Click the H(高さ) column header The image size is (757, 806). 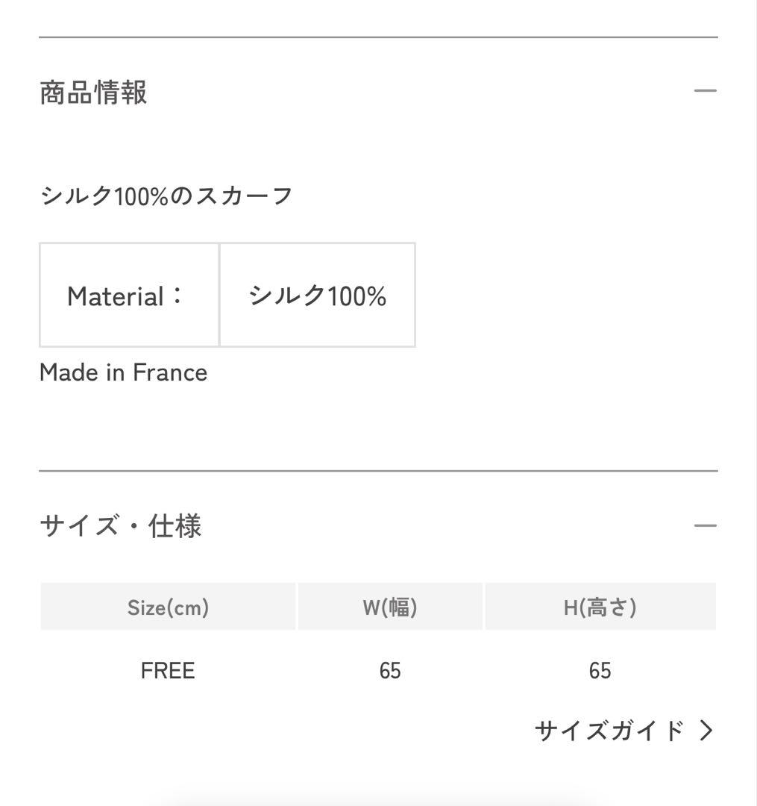click(600, 606)
